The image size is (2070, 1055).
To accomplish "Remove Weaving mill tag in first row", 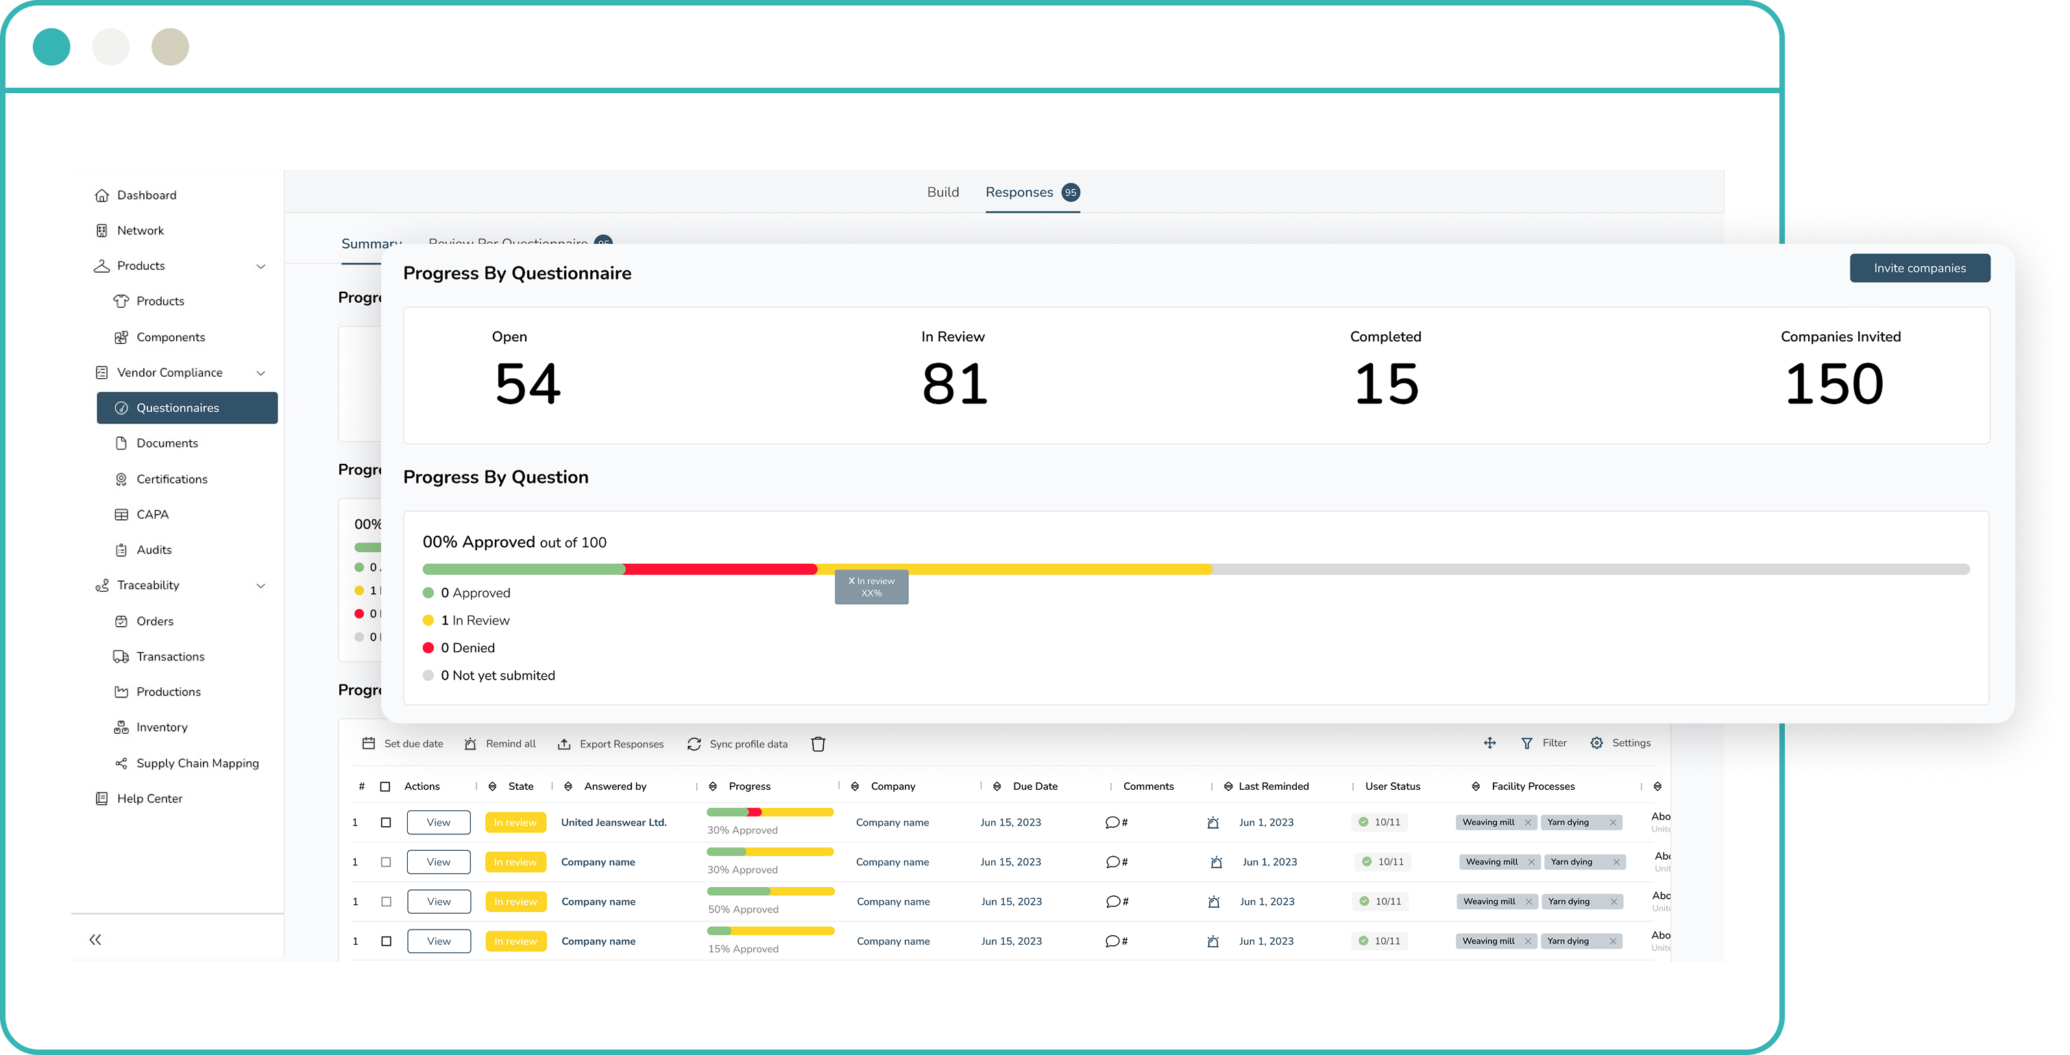I will point(1528,822).
